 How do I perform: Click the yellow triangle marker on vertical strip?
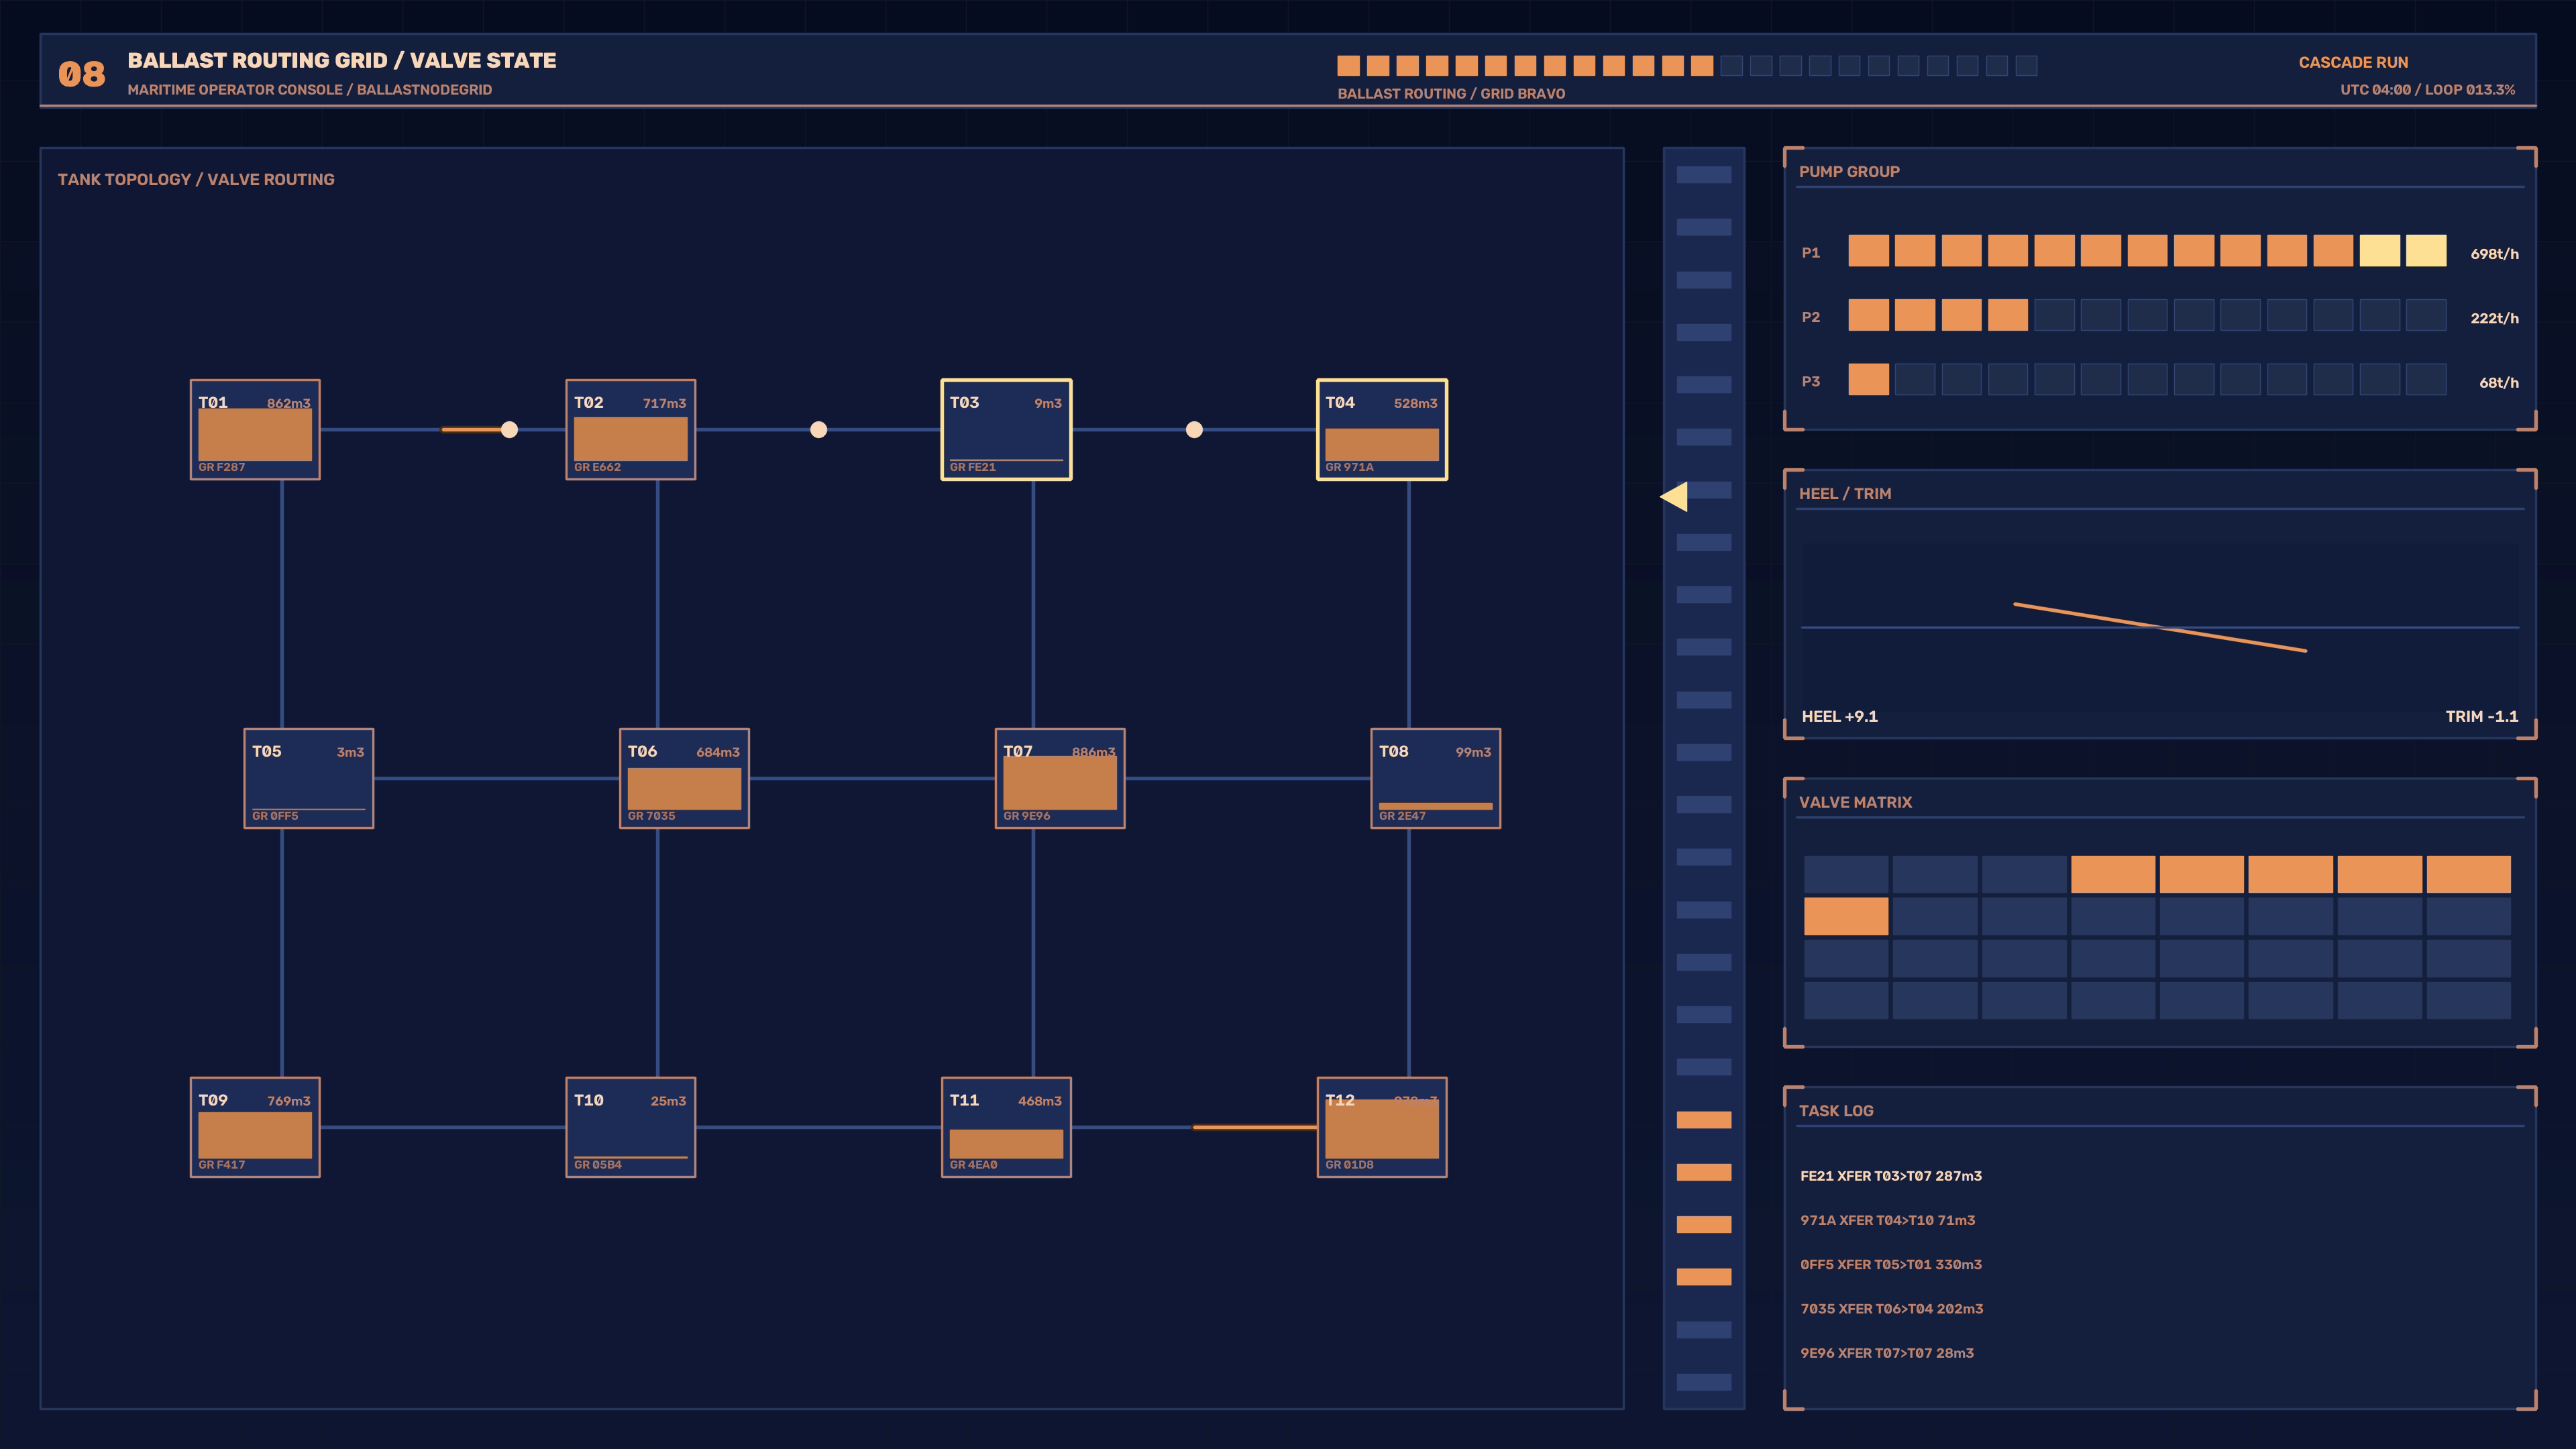1674,495
